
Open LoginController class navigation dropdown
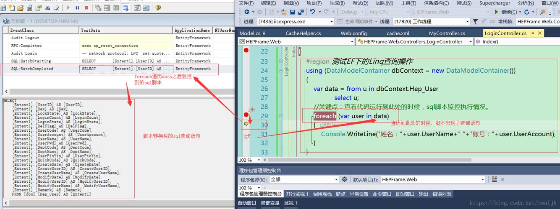coord(415,42)
